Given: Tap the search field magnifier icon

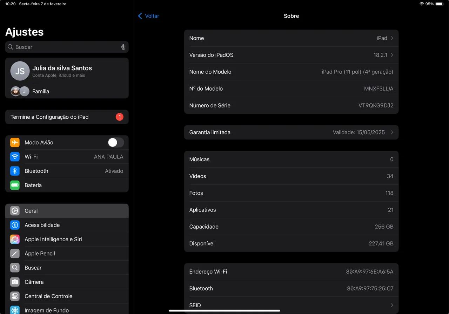Looking at the screenshot, I should tap(11, 47).
